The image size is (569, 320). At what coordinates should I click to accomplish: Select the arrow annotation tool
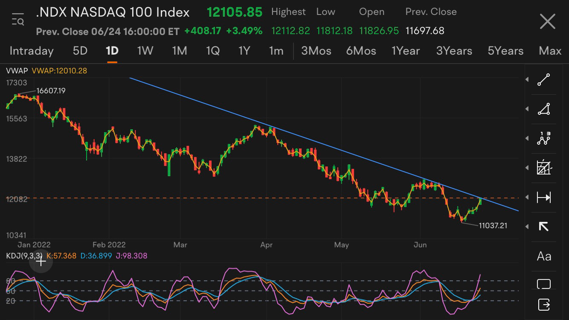click(544, 227)
